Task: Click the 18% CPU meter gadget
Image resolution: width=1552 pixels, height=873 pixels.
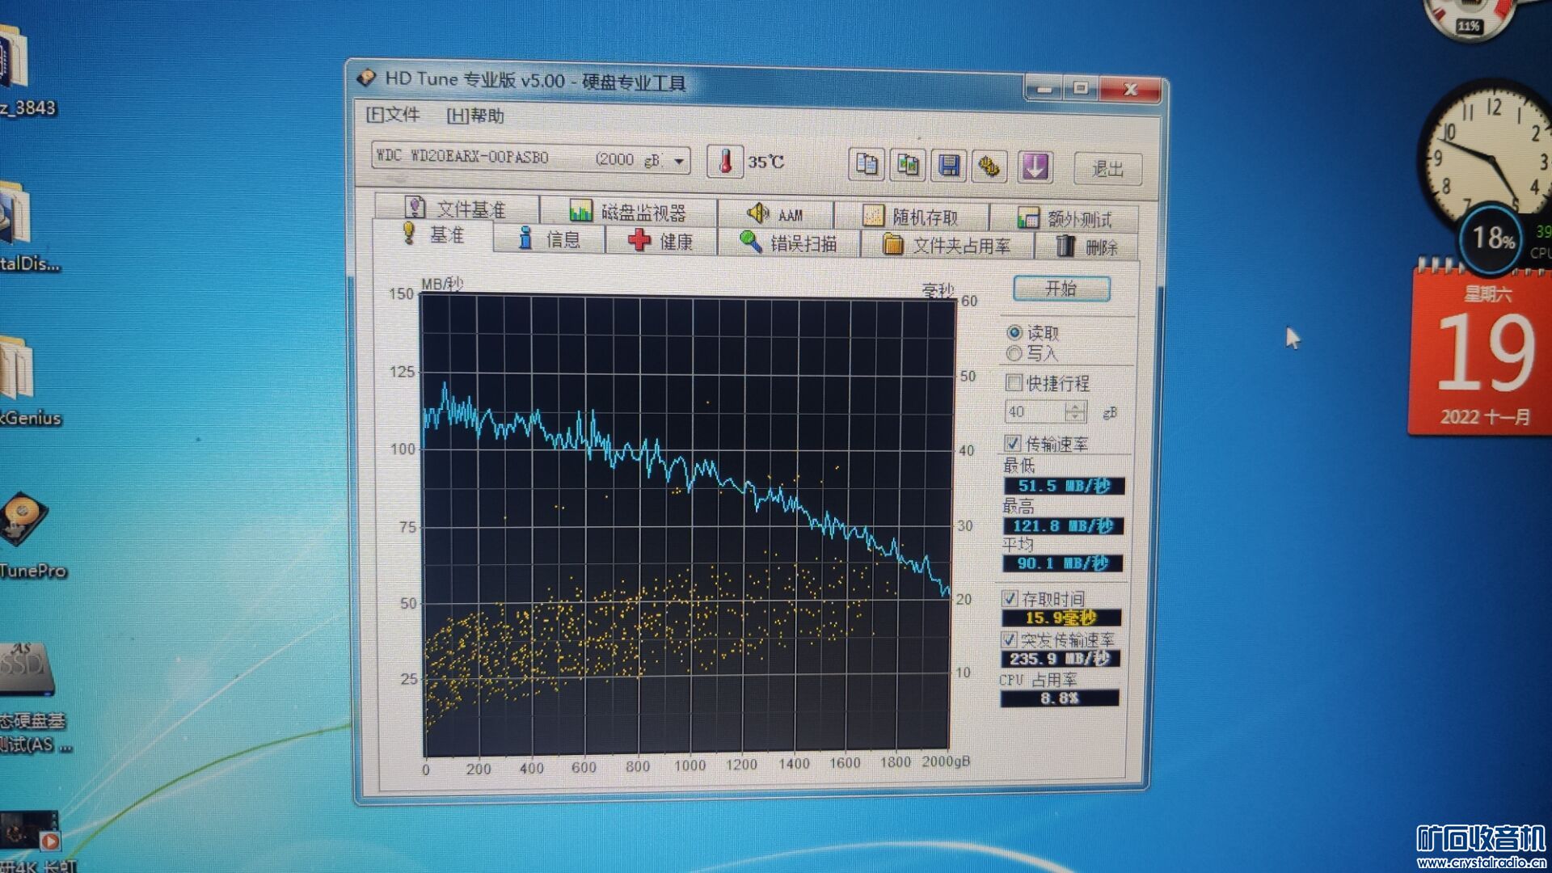Action: 1490,238
